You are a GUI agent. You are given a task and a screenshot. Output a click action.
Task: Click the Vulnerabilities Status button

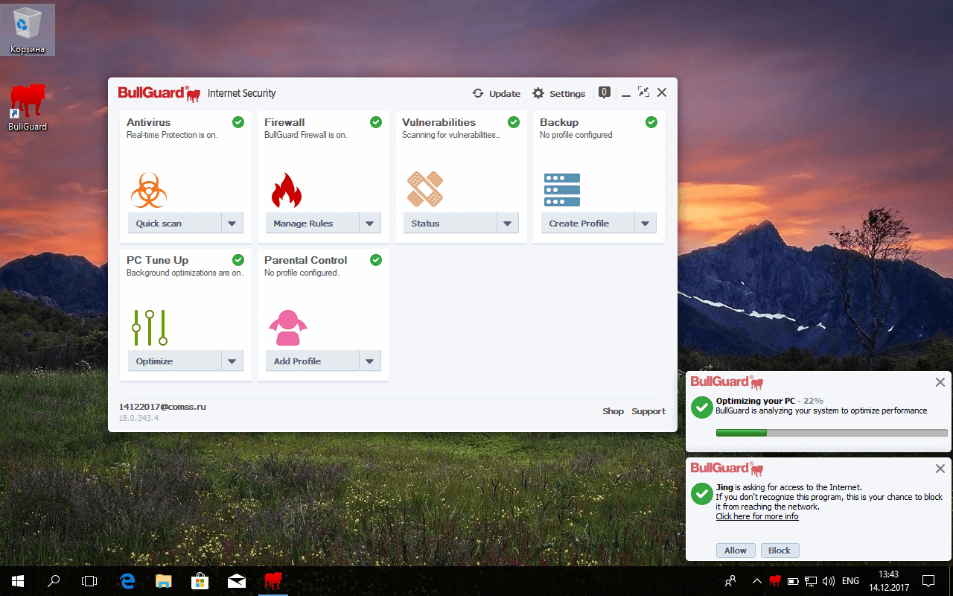pos(450,223)
